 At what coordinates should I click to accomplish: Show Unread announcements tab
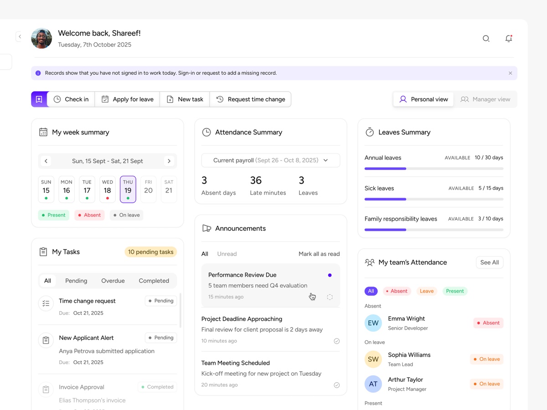point(227,254)
